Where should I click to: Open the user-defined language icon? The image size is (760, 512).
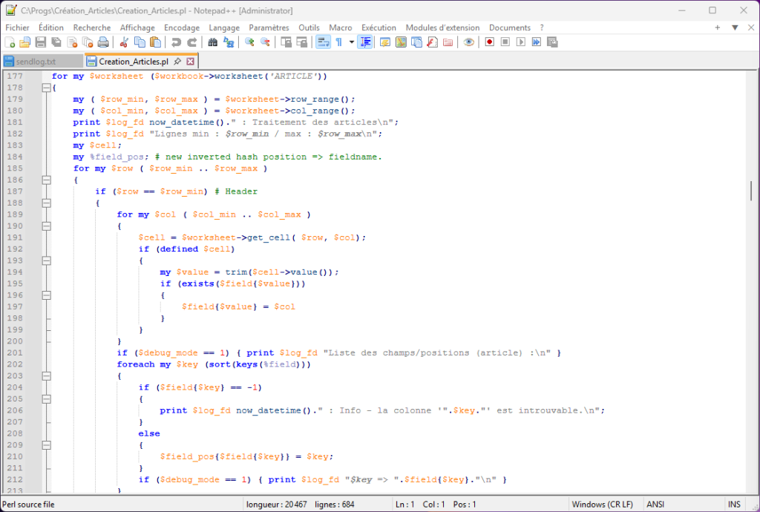pyautogui.click(x=385, y=42)
